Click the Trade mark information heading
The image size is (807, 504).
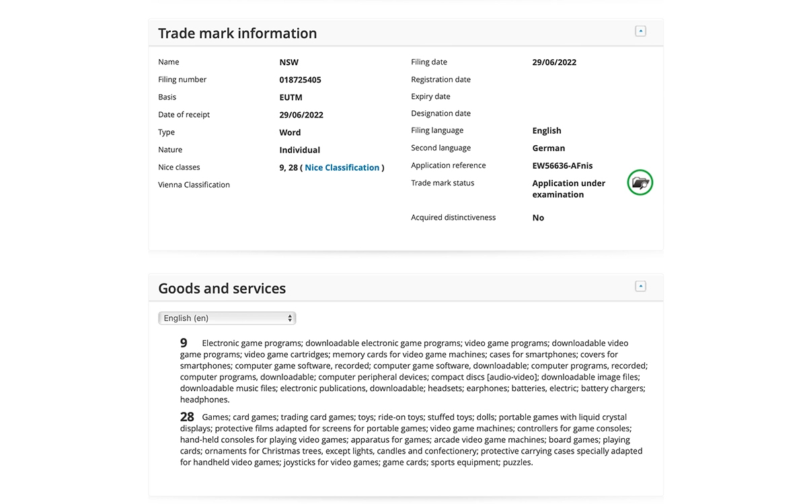(237, 34)
